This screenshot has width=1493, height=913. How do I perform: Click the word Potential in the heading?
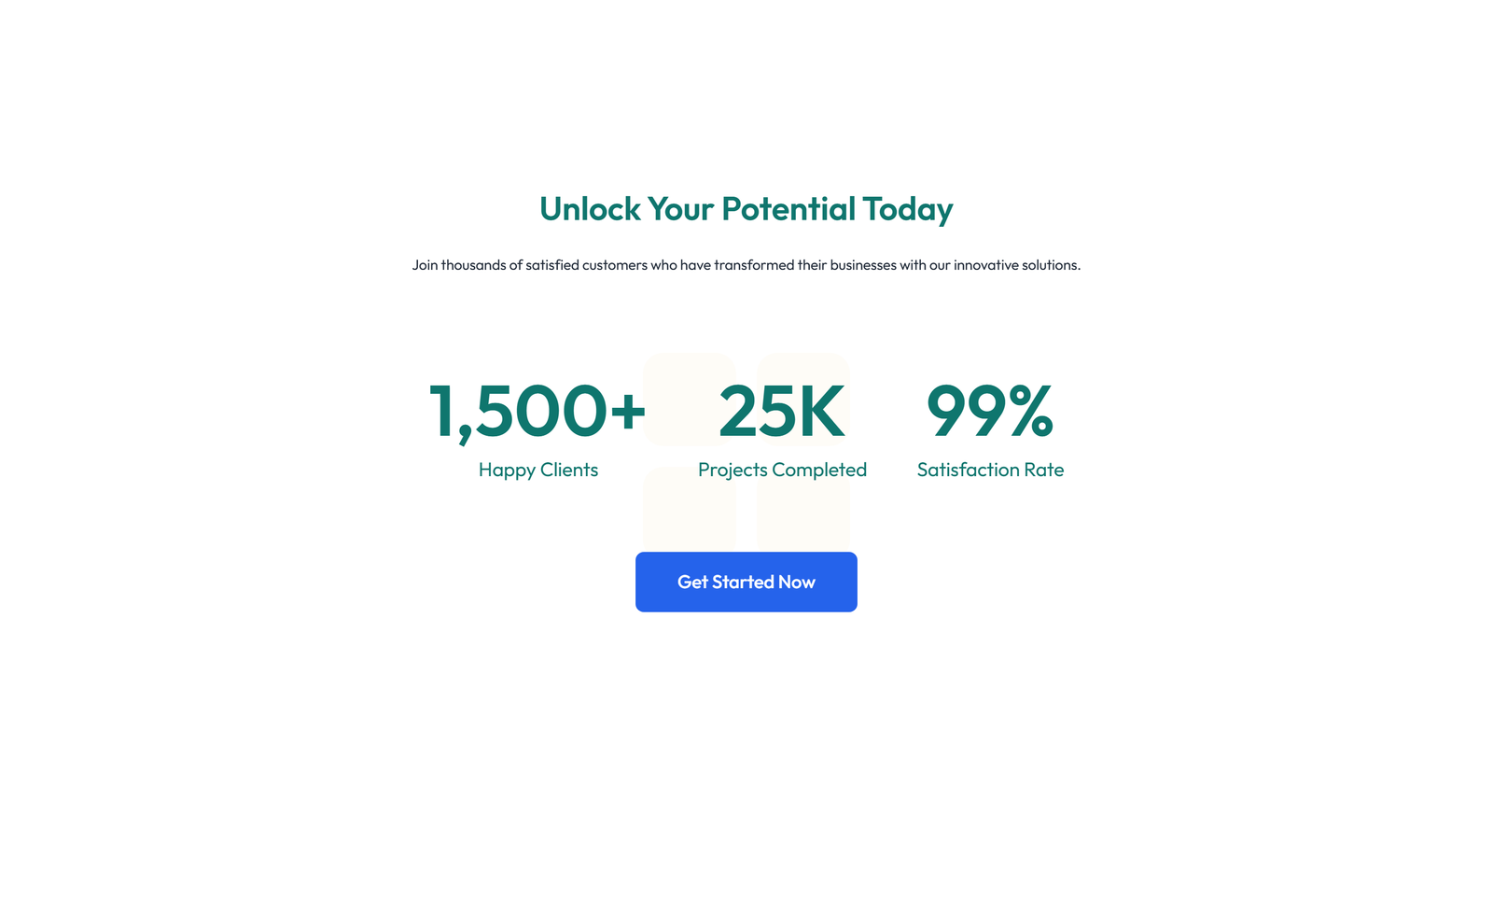coord(788,209)
